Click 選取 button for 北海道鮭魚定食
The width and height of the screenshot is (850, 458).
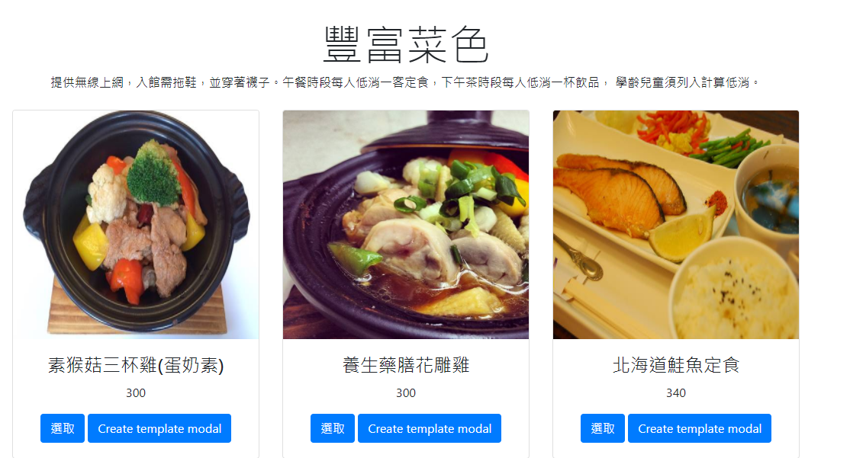[602, 428]
